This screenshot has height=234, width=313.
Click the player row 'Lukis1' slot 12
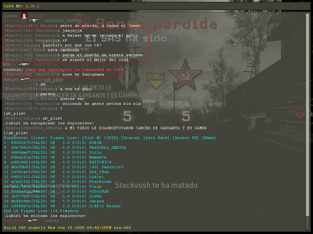[54, 177]
